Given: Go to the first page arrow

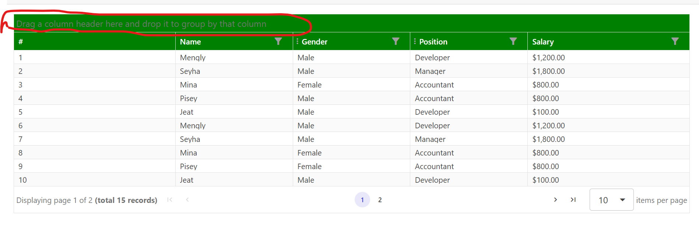Looking at the screenshot, I should pos(170,200).
